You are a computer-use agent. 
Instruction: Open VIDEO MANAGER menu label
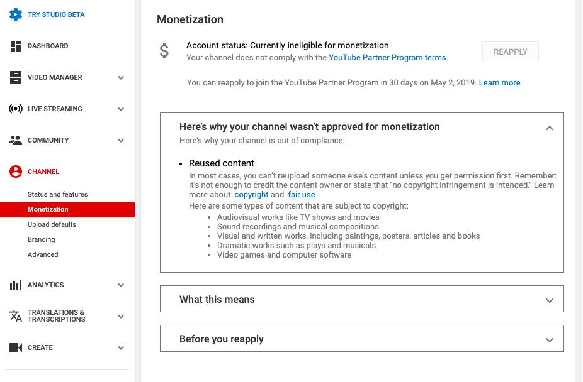click(x=55, y=77)
